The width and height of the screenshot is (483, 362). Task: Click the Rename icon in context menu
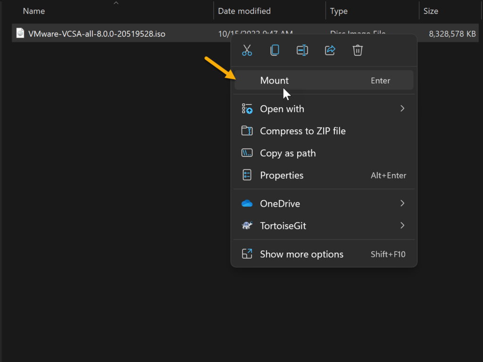pyautogui.click(x=302, y=51)
